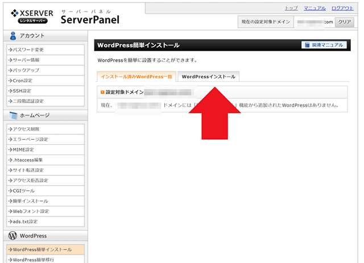Open ads.txt設定 menu item

tap(45, 222)
